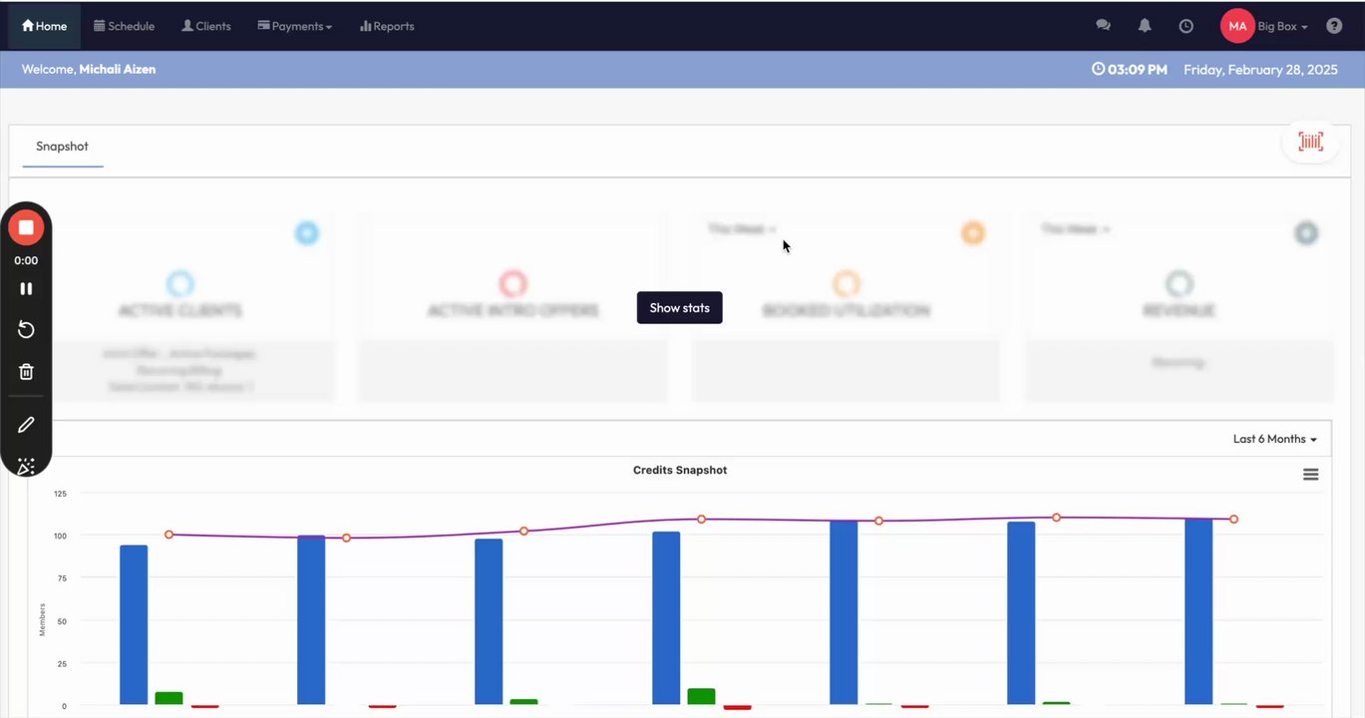The image size is (1365, 718).
Task: Open the notifications bell
Action: click(x=1145, y=26)
